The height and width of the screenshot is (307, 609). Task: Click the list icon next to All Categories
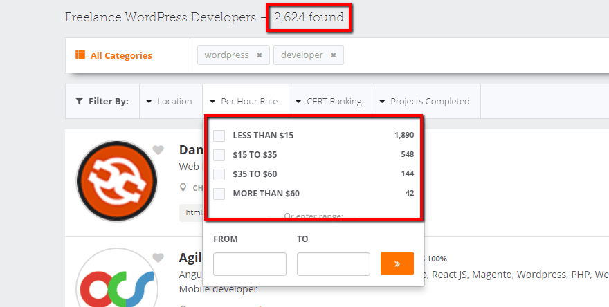coord(80,55)
